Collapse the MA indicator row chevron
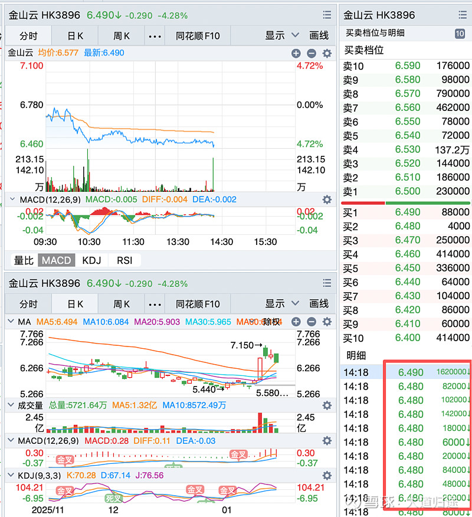Screen dimensions: 472x517 tap(11, 321)
